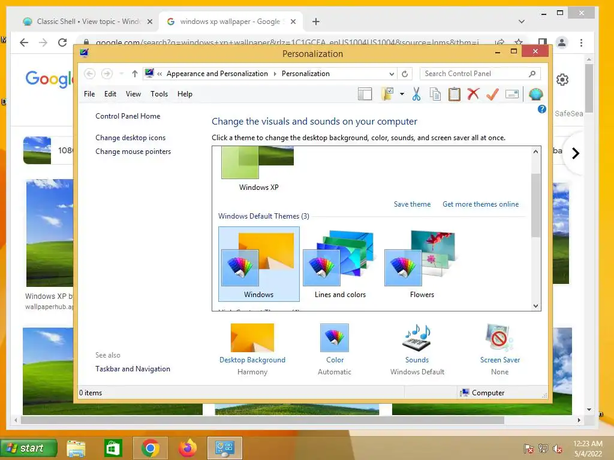Viewport: 614px width, 460px height.
Task: Click the Copy toolbar icon
Action: 435,94
